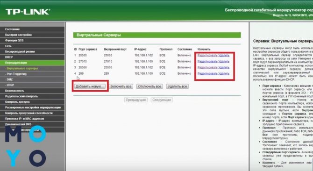Open the Сеть menu item
Image resolution: width=313 pixels, height=171 pixels.
point(32,46)
